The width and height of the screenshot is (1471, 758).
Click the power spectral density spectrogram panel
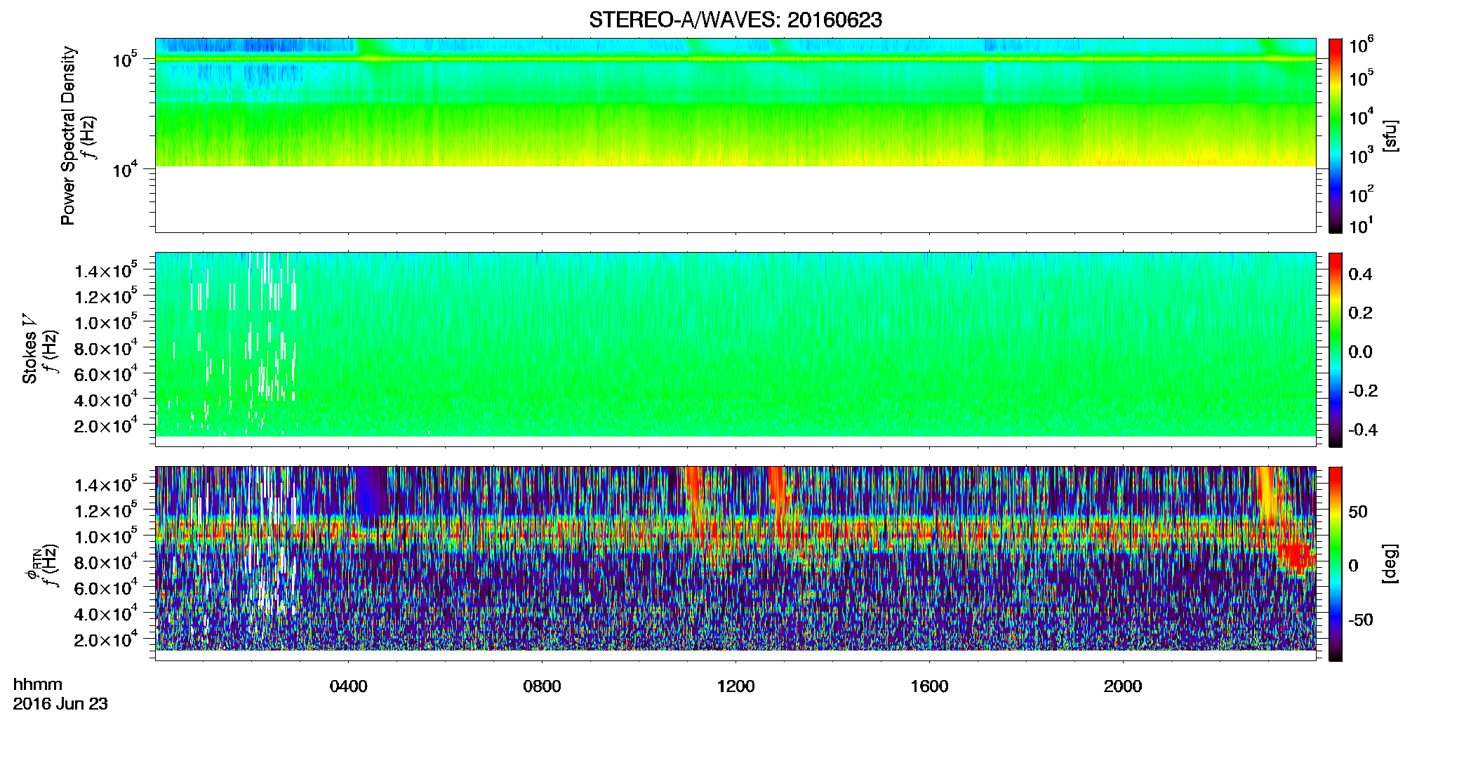tap(735, 135)
